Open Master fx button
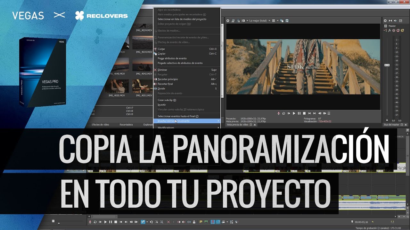410x230 pixels. [x=389, y=30]
